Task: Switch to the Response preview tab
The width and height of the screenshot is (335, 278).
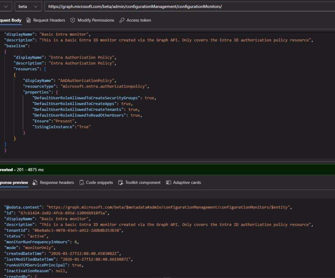Action: [13, 182]
